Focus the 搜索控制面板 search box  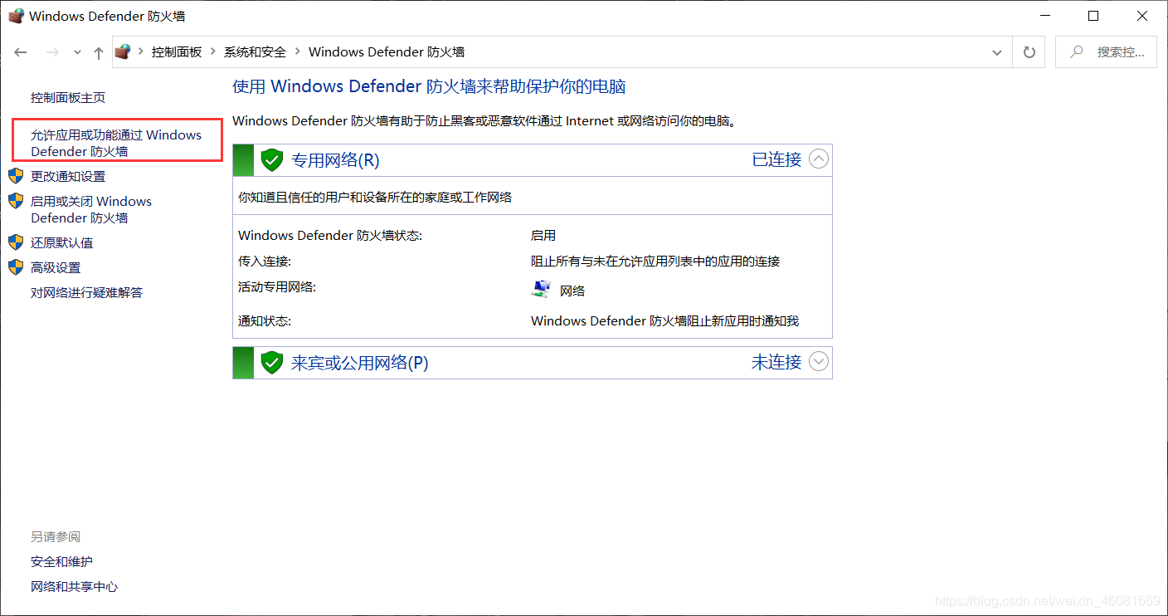coord(1106,51)
